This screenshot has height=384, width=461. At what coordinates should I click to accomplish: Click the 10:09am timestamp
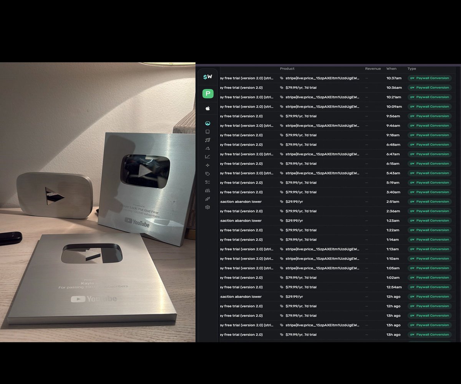pos(394,107)
